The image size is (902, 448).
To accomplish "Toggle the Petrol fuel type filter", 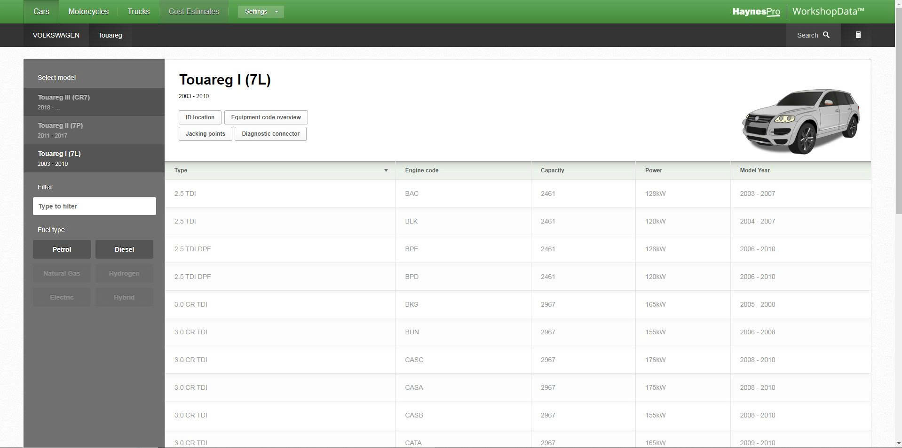I will (x=62, y=249).
